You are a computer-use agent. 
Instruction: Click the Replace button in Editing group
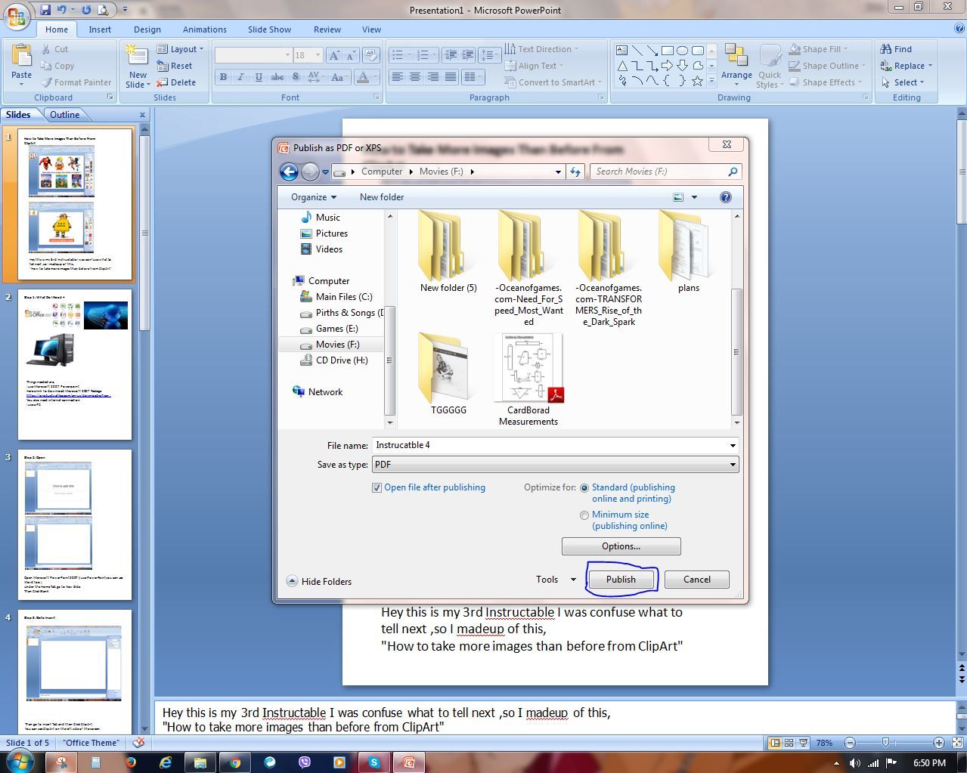(x=907, y=66)
